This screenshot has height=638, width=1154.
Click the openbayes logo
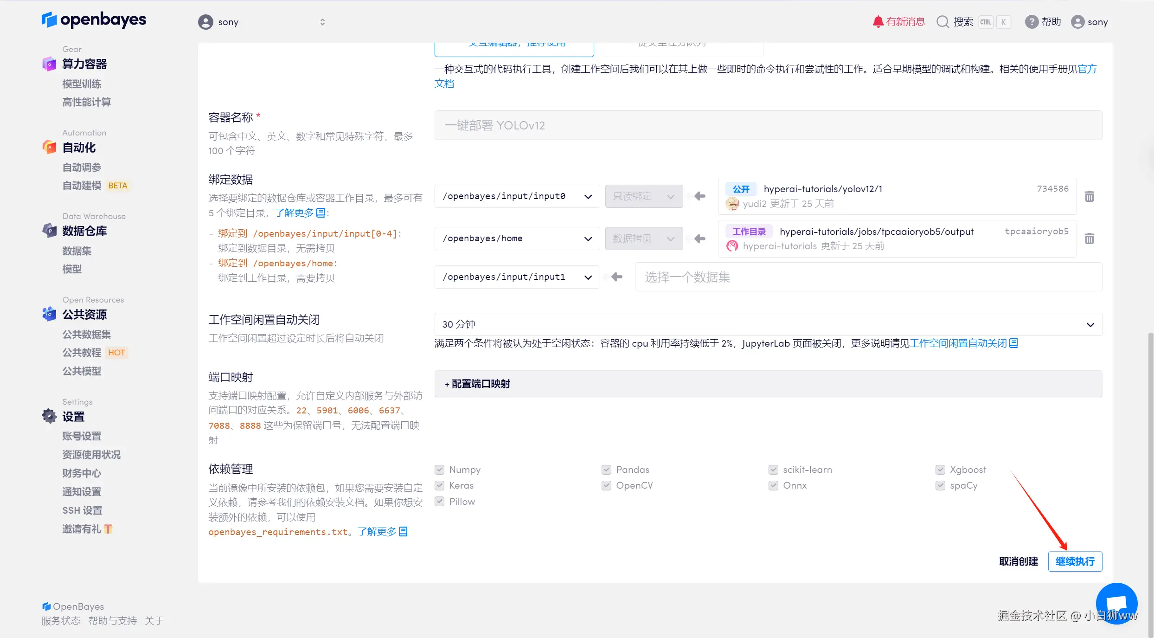[x=94, y=20]
